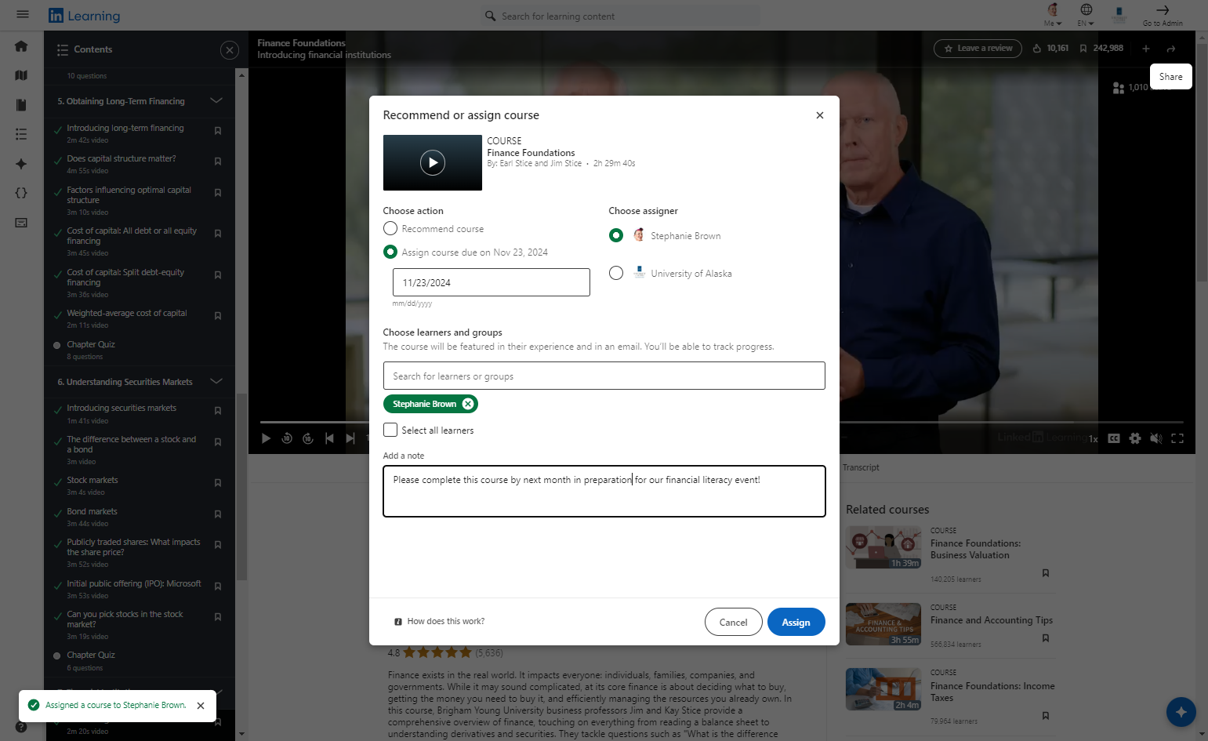Image resolution: width=1208 pixels, height=741 pixels.
Task: Save course bookmark icon 242,988
Action: (1083, 49)
